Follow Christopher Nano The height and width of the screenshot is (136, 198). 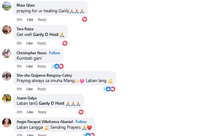coord(55,53)
